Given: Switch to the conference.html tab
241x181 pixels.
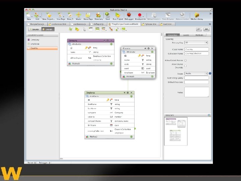Looking at the screenshot, I should [59, 24].
